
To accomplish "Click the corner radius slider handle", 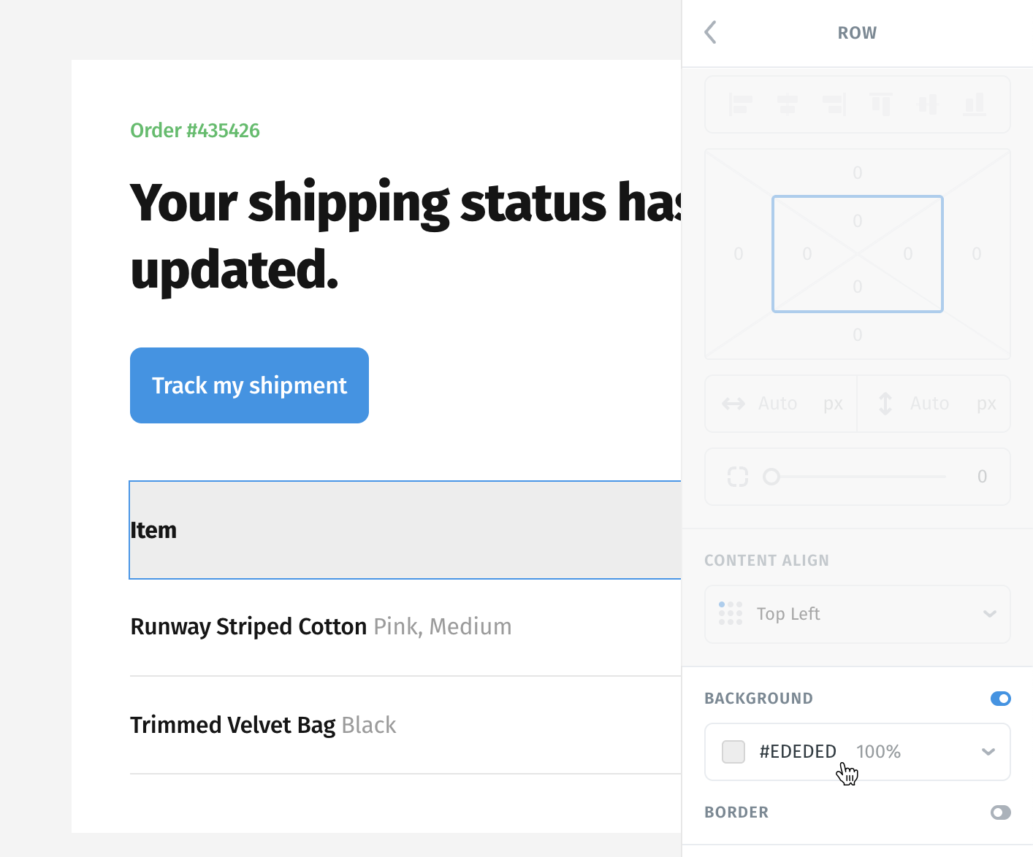I will [x=771, y=477].
